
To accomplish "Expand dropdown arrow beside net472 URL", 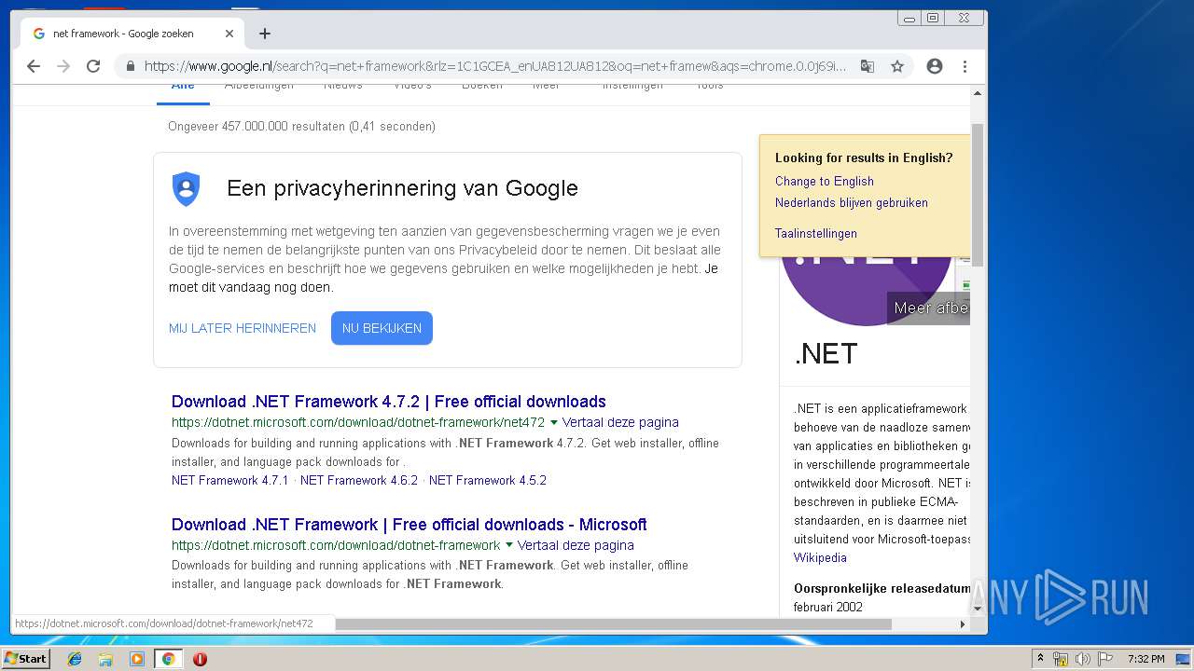I will pyautogui.click(x=554, y=422).
